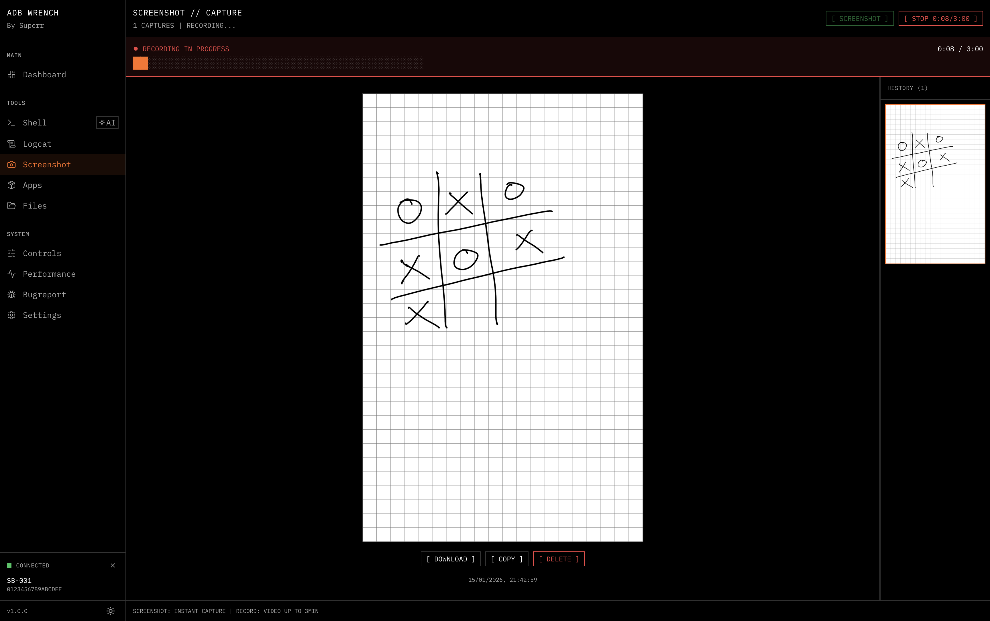Screen dimensions: 990x621
Task: Download the current captured screenshot
Action: click(450, 559)
